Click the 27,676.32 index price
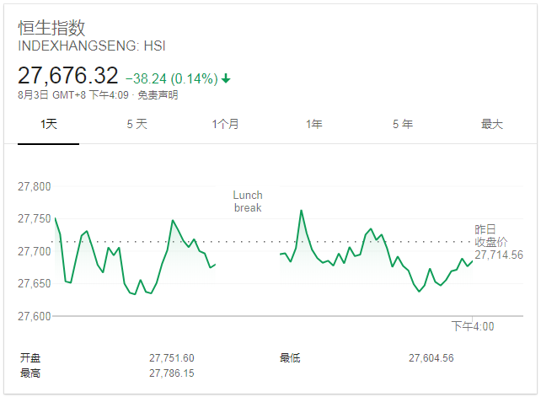 (x=68, y=75)
